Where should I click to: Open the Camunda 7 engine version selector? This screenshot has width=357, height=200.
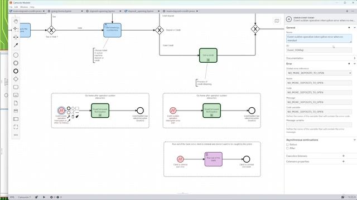24,197
